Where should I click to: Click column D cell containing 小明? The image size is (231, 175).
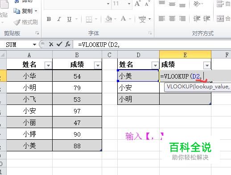pyautogui.click(x=138, y=99)
